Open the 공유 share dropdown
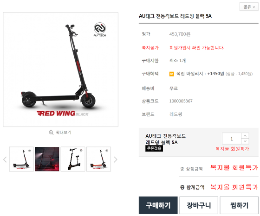Screen dimensions: 260x216 coord(249,7)
